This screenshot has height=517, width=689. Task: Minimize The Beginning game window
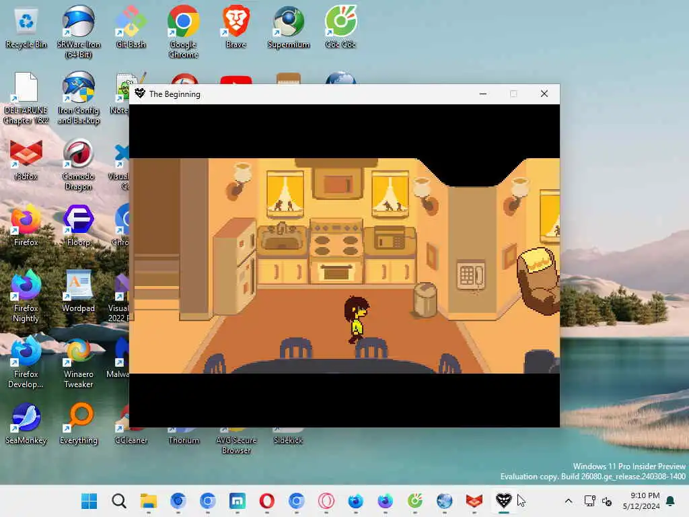483,94
